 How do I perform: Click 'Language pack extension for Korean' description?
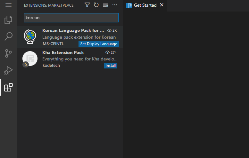click(79, 37)
